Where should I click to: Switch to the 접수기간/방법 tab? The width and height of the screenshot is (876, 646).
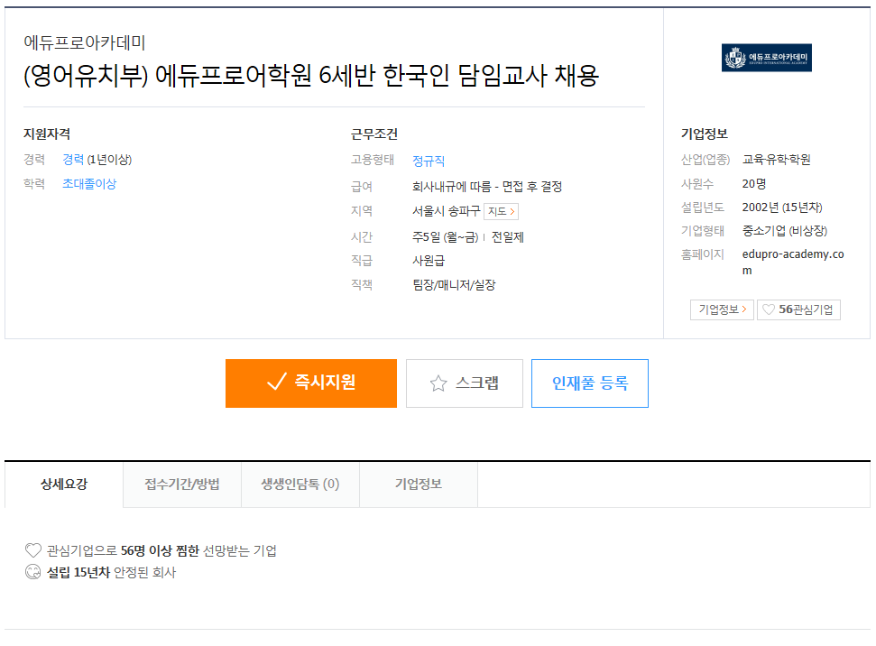click(x=182, y=484)
